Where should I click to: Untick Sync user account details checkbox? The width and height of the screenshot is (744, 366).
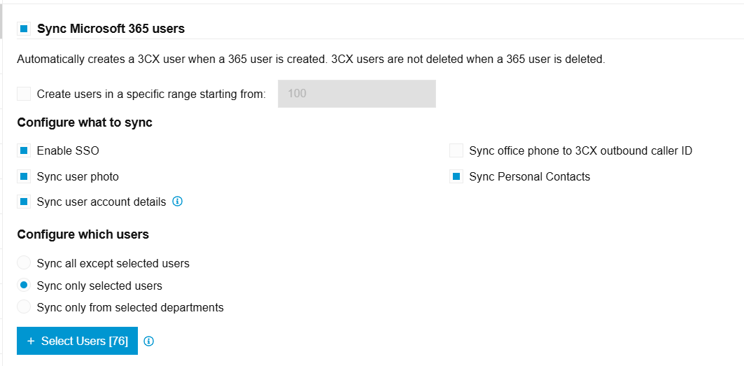click(24, 202)
